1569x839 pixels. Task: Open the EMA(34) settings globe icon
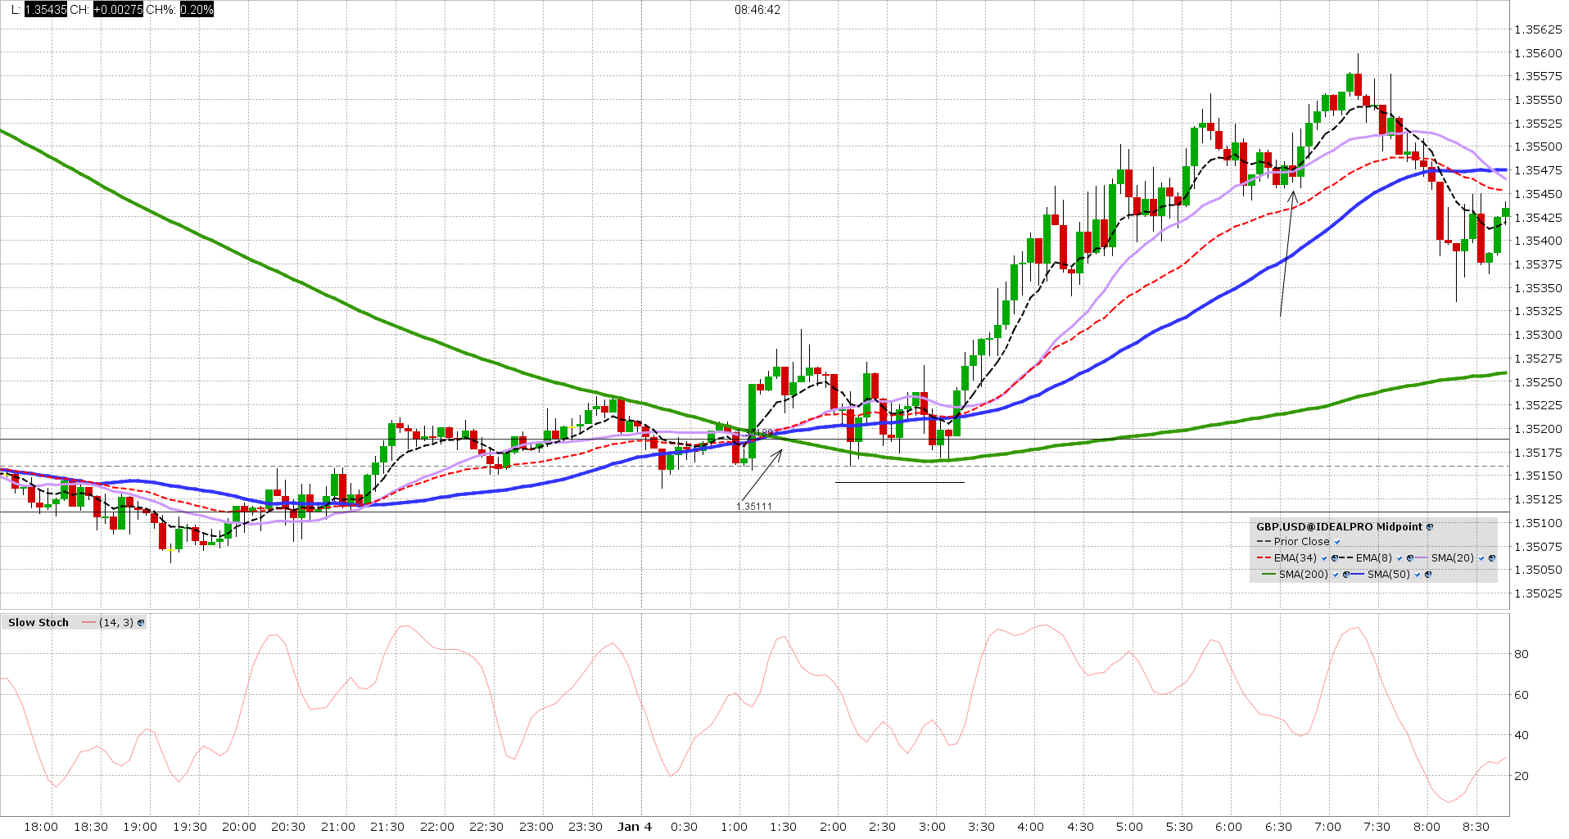(x=1335, y=558)
